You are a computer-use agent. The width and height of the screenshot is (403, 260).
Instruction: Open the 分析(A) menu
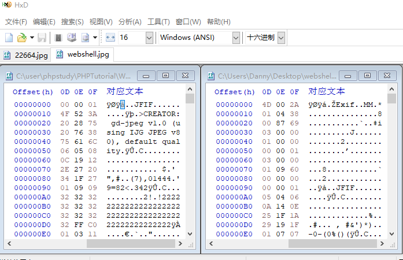[x=130, y=22]
